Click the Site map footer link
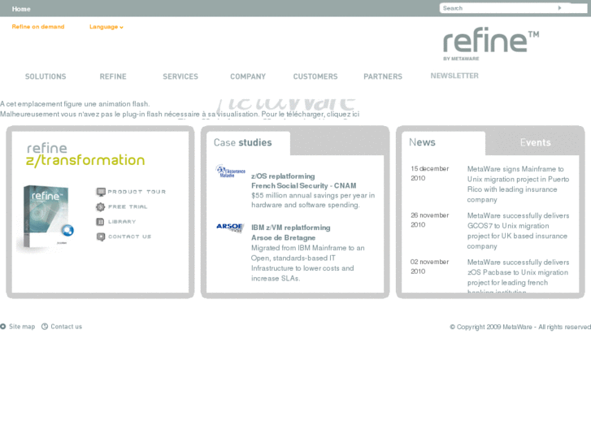Screen dimensions: 591x443 pos(22,327)
